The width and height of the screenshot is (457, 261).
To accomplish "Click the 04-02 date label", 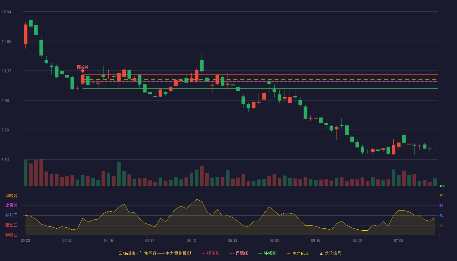I will 67,240.
